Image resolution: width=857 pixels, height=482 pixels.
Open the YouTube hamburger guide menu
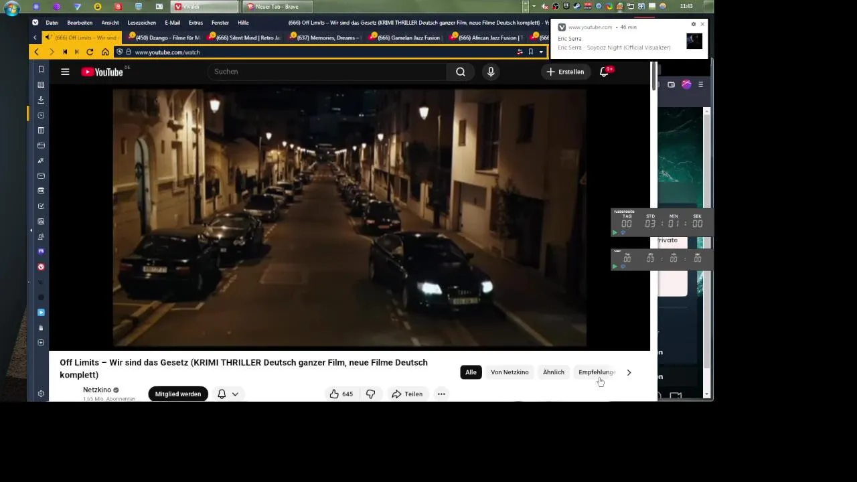coord(65,72)
